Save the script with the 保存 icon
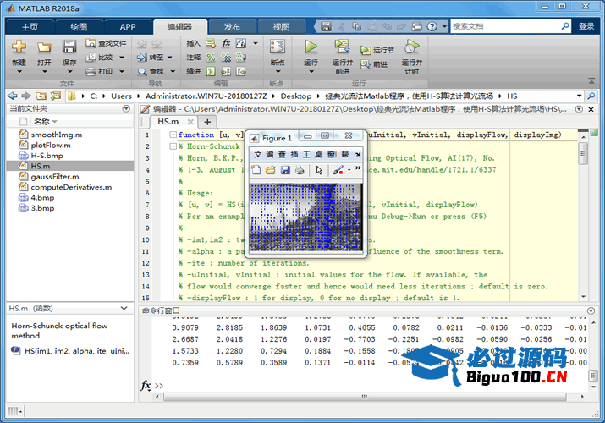The image size is (605, 423). 69,47
